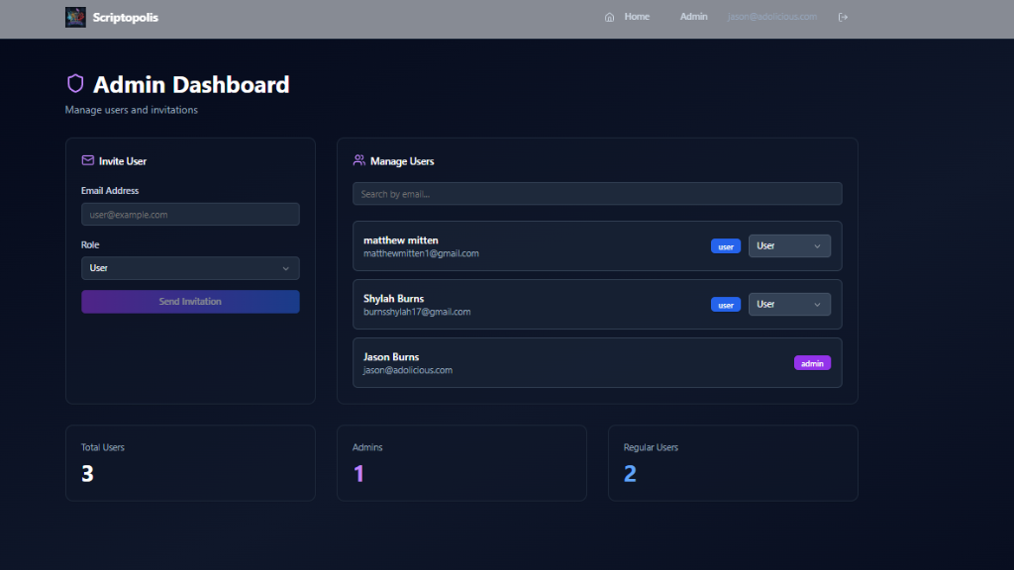Screen dimensions: 1014x570
Task: Open role dropdown for Shylah Burns
Action: click(789, 305)
